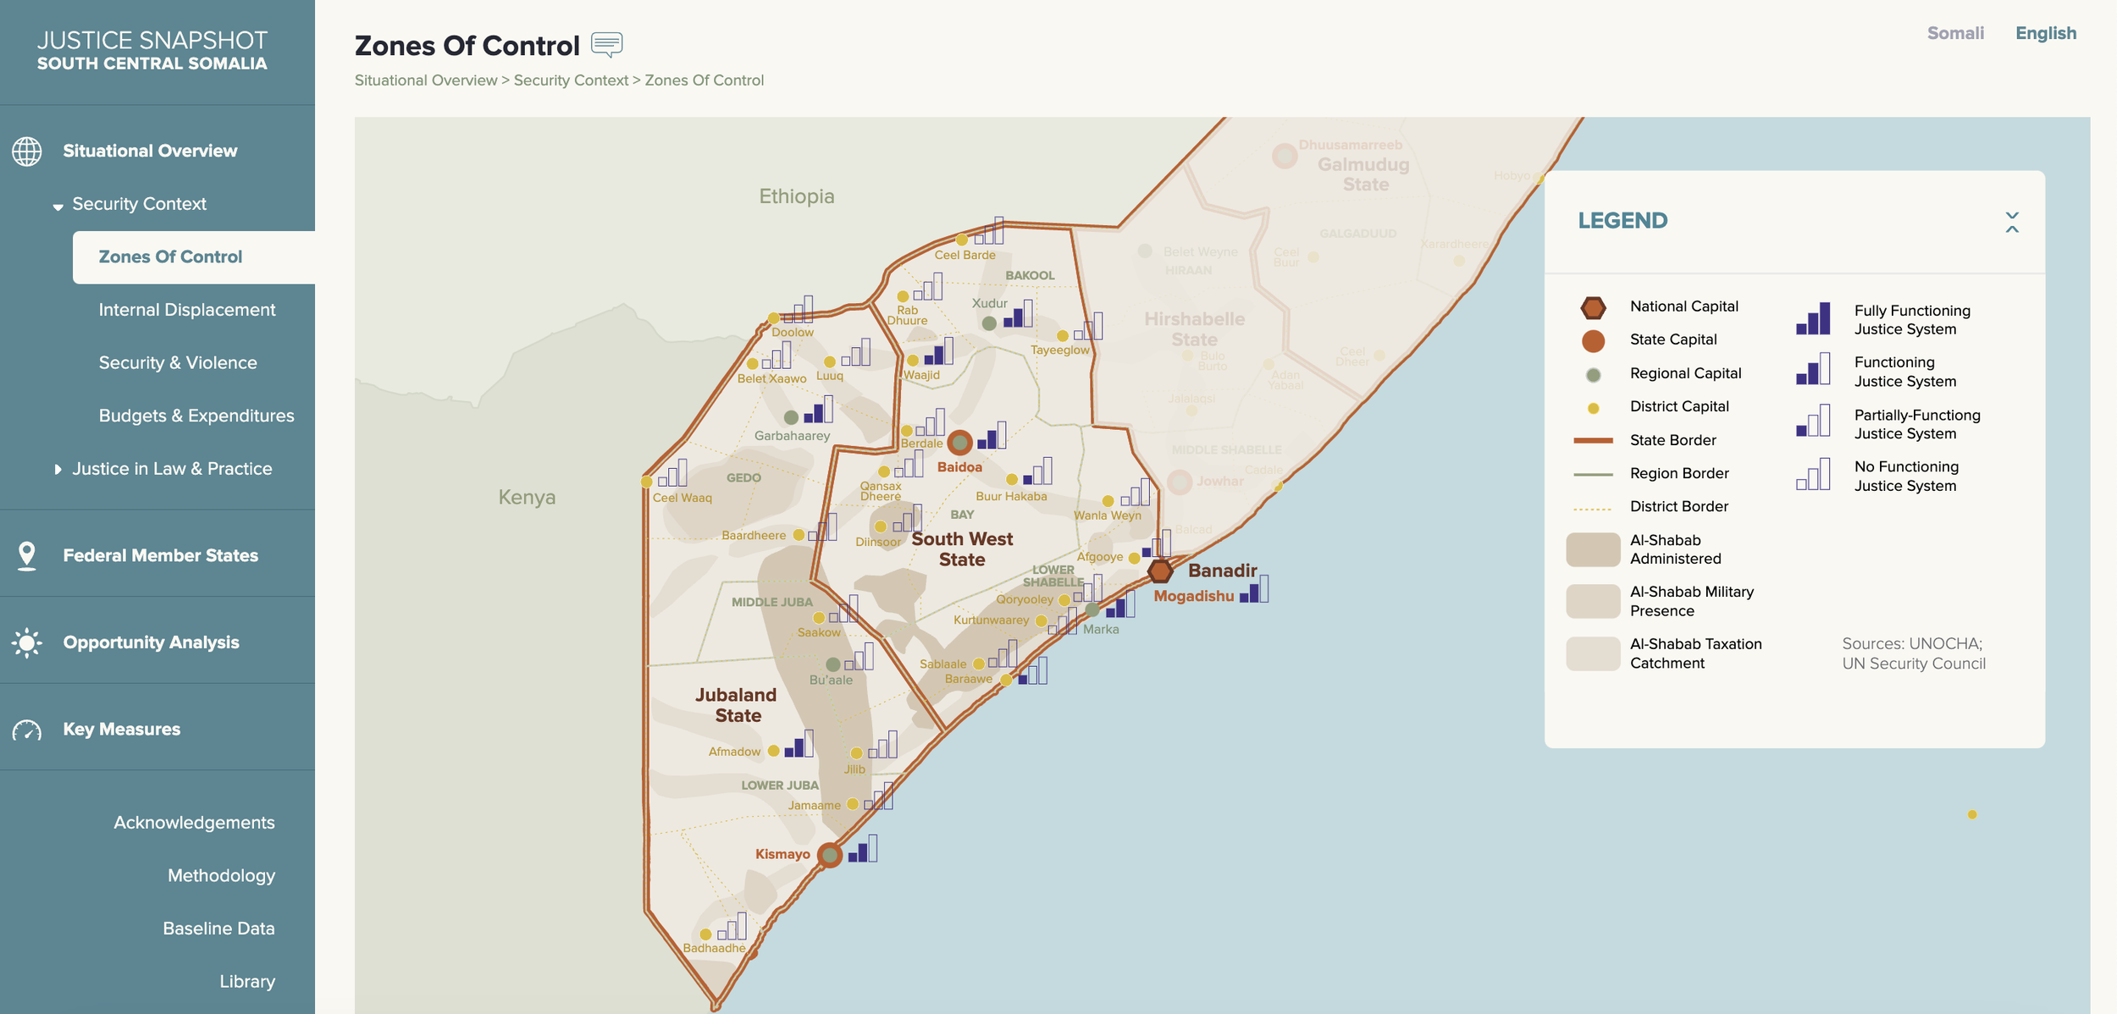Click the Kismayo state capital marker
The image size is (2117, 1014).
click(x=830, y=855)
